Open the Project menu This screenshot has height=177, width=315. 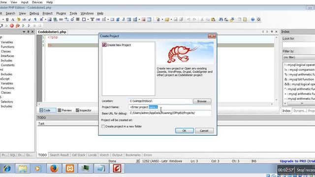pyautogui.click(x=47, y=13)
